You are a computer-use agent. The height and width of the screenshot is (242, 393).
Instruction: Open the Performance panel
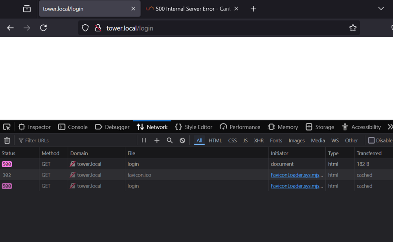tap(240, 127)
